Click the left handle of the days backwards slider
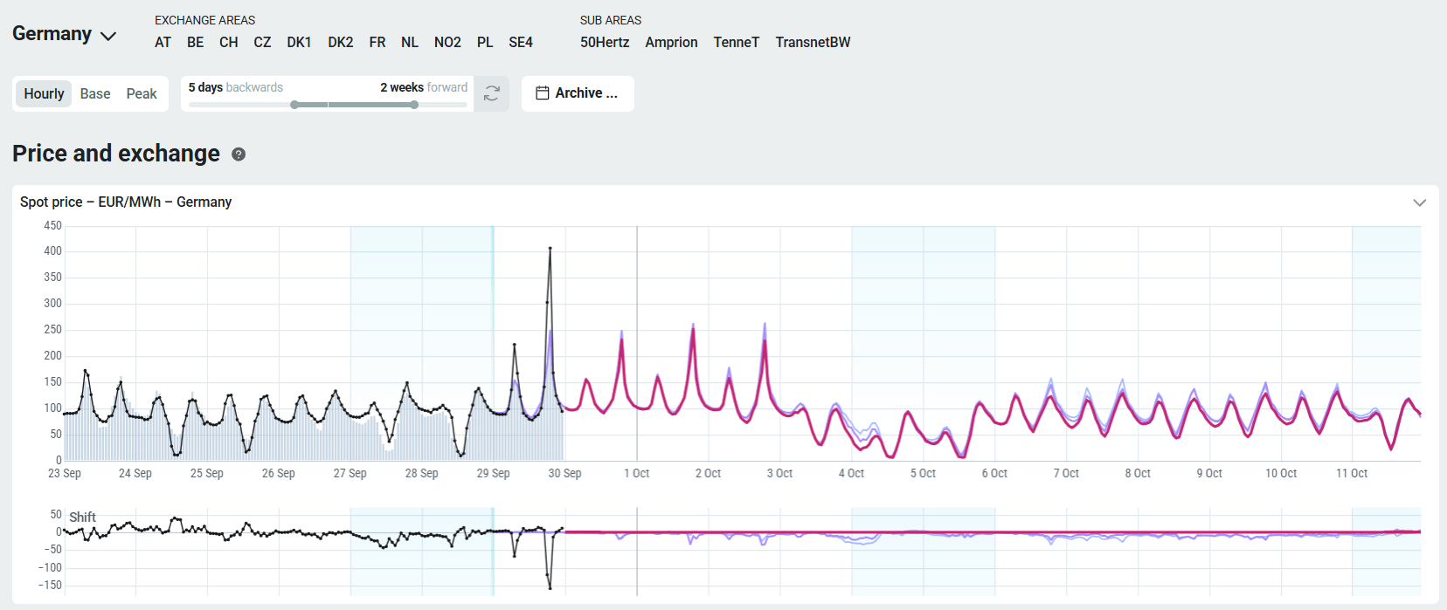The height and width of the screenshot is (610, 1447). [x=295, y=105]
